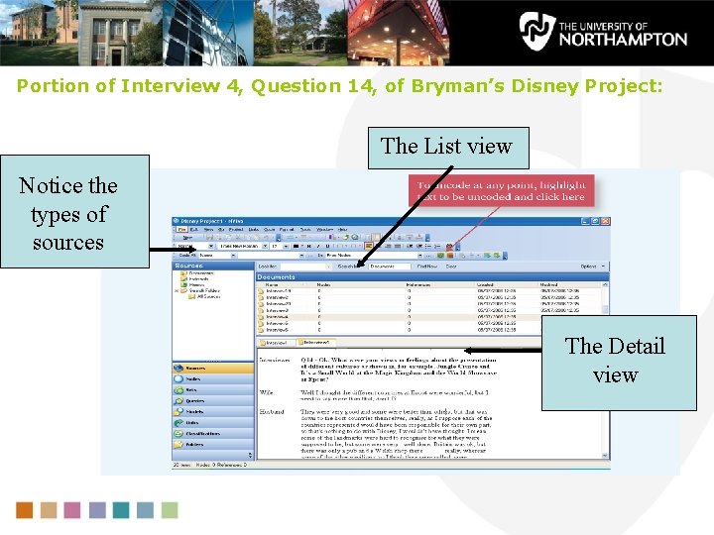Click the Models navigation button icon

178,412
